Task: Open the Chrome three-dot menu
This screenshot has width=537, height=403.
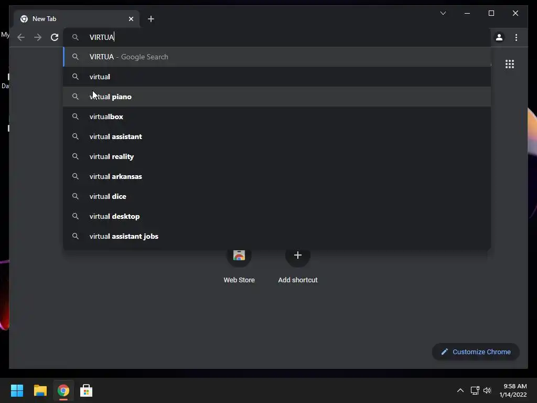Action: point(516,37)
